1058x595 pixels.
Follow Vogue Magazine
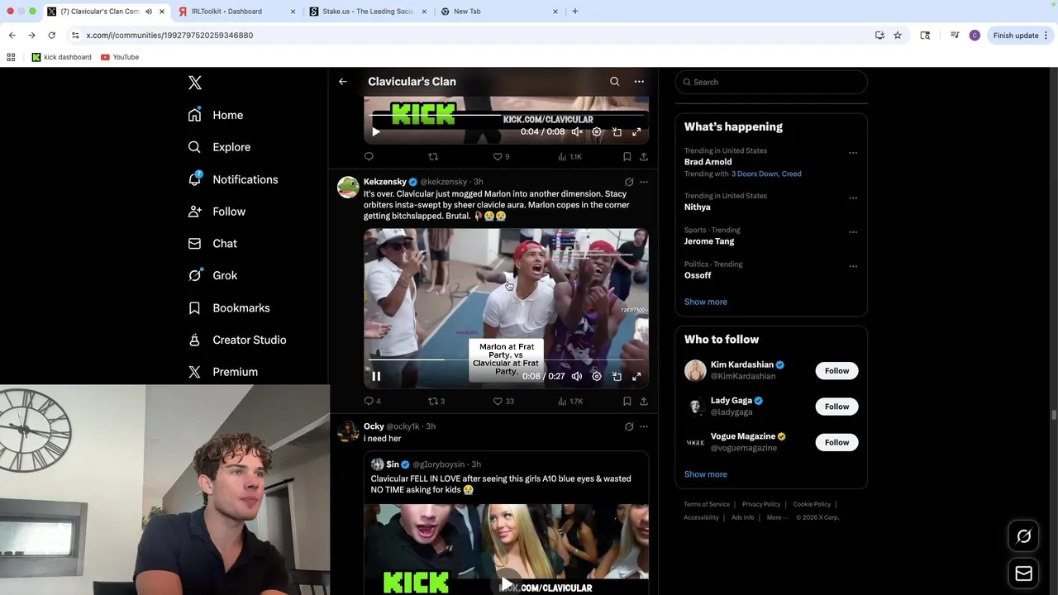click(836, 442)
